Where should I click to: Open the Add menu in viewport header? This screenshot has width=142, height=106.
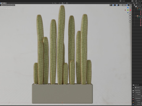10,5
